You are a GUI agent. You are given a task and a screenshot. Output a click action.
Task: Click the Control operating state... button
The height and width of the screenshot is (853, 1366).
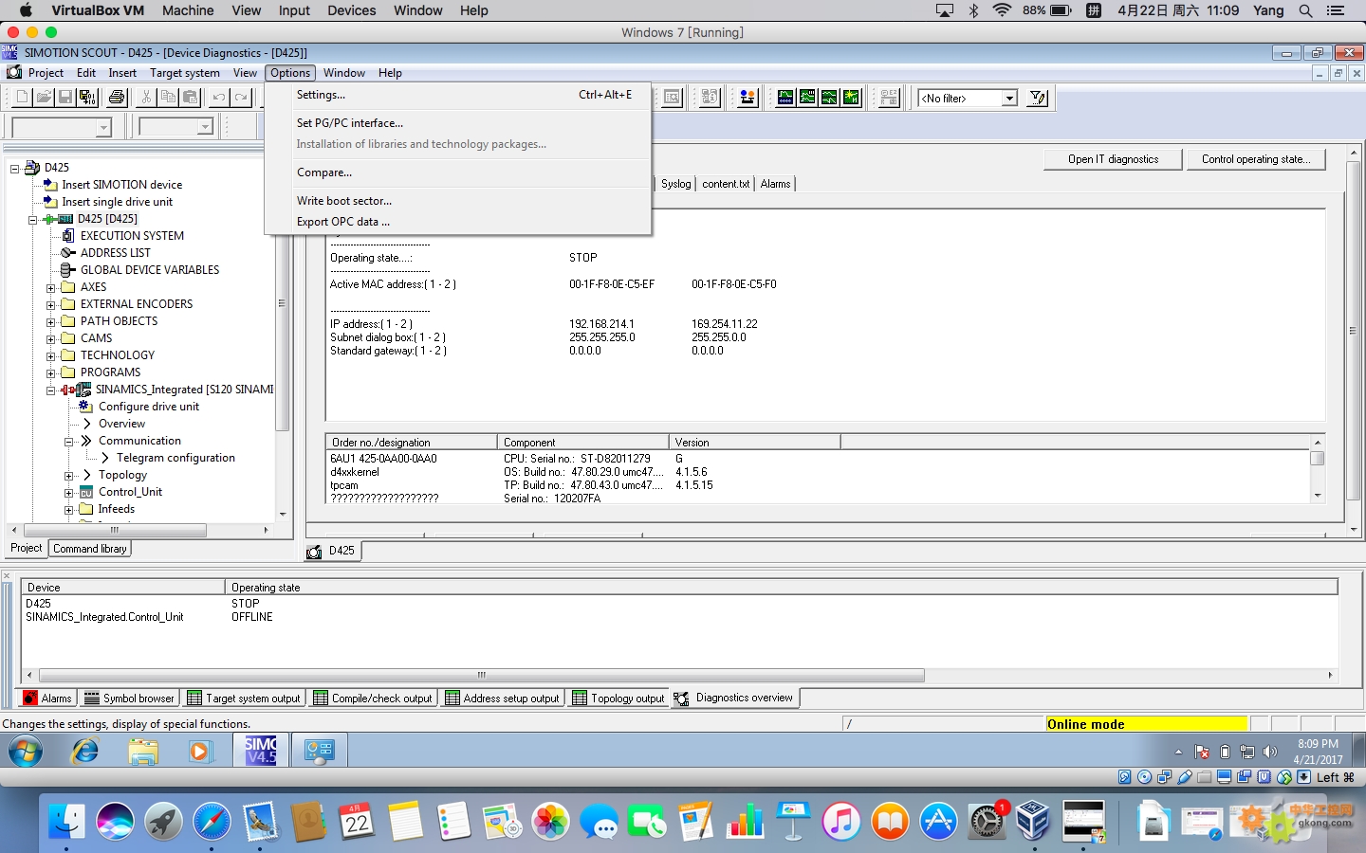(x=1256, y=159)
